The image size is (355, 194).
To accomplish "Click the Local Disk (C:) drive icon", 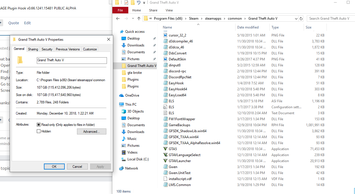I will [x=124, y=159].
